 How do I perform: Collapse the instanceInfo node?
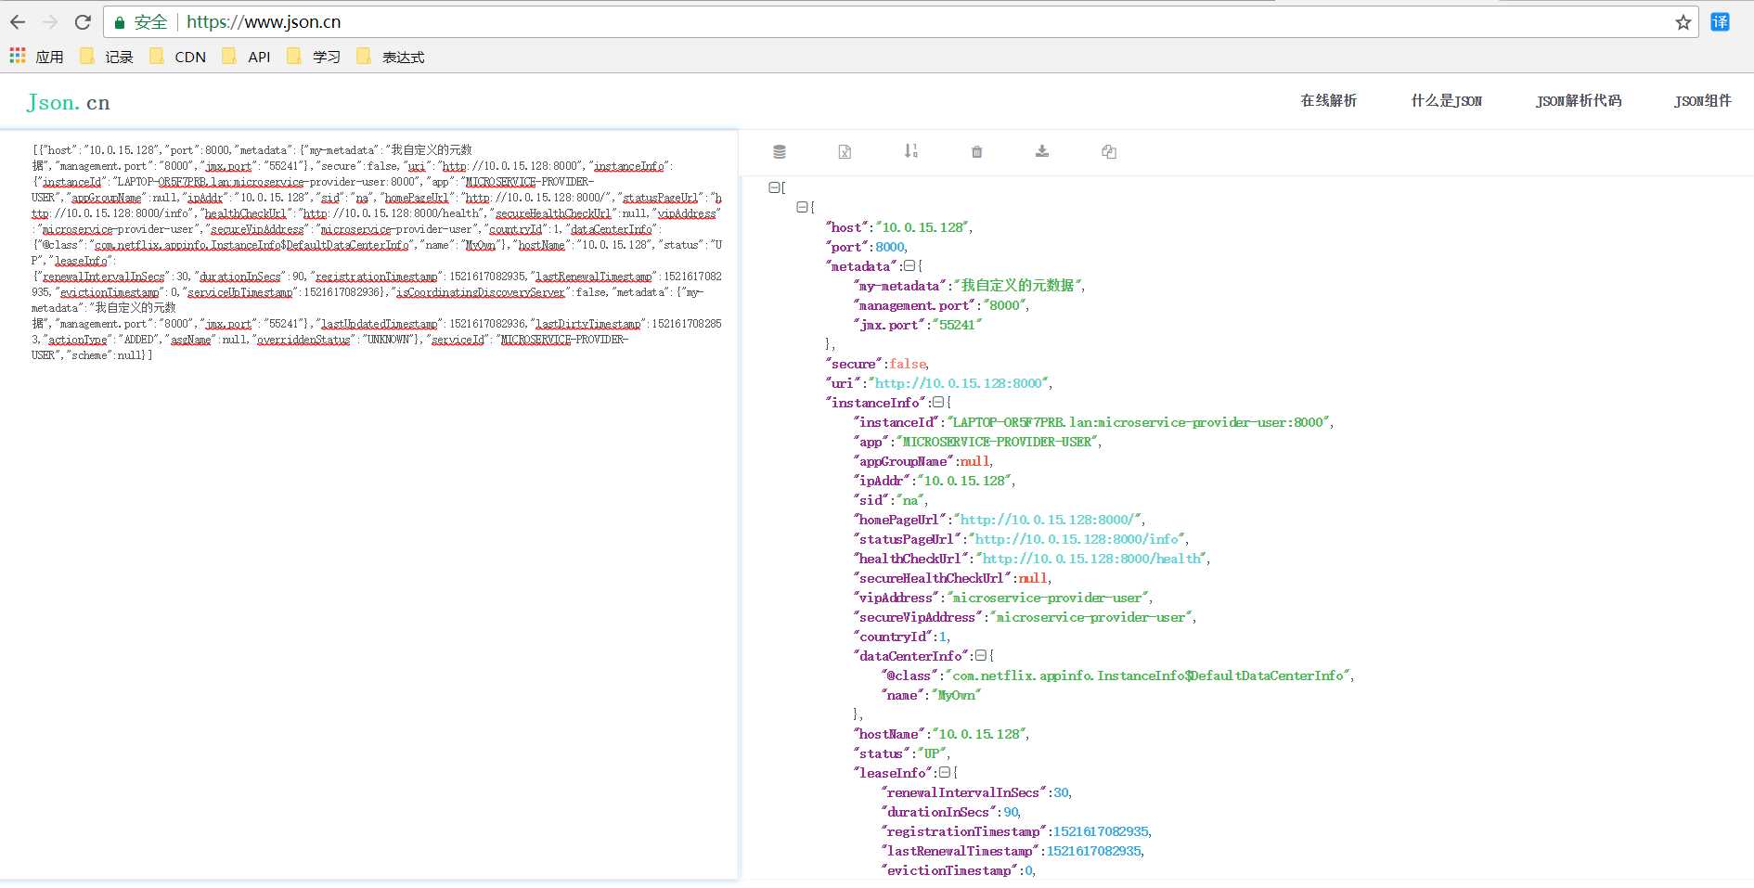[938, 403]
